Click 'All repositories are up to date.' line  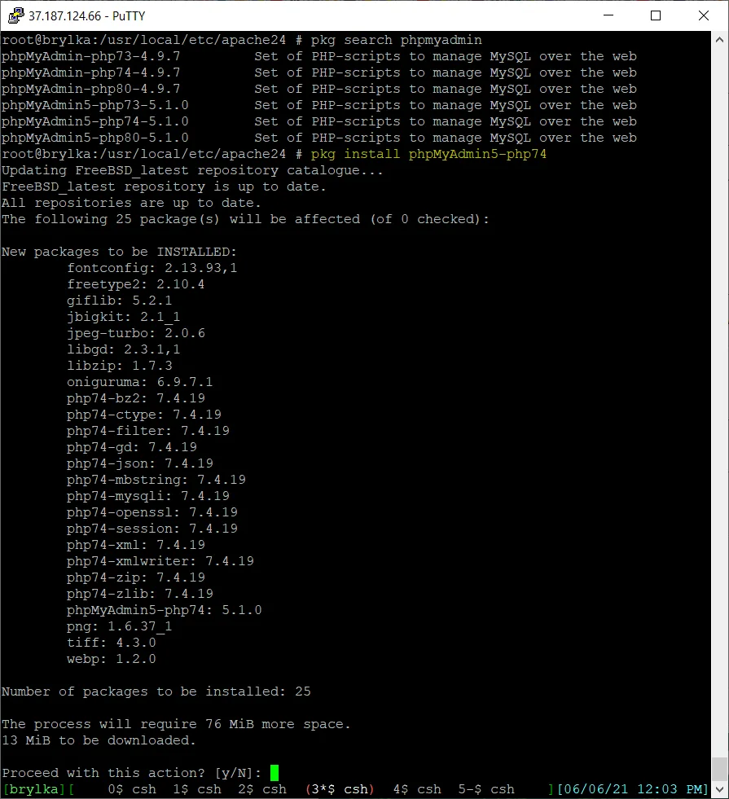point(131,203)
